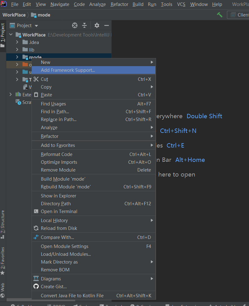Image resolution: width=249 pixels, height=306 pixels.
Task: Click the Paste clipboard icon in context menu
Action: [x=36, y=95]
